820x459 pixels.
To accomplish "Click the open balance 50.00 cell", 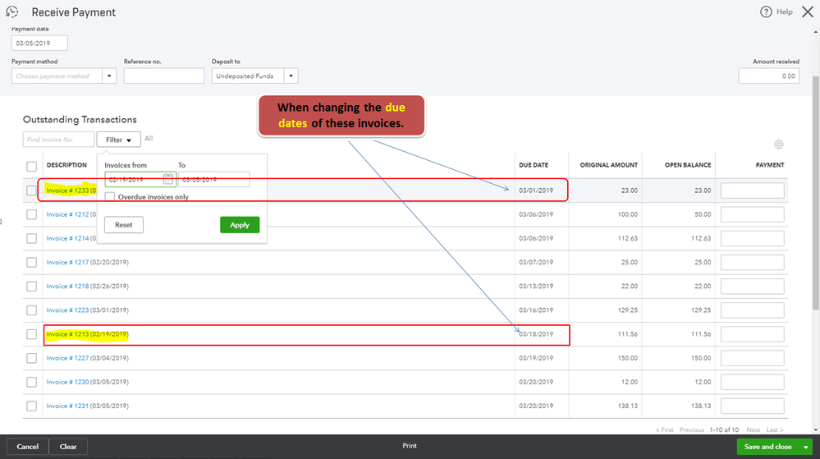I will (x=703, y=214).
